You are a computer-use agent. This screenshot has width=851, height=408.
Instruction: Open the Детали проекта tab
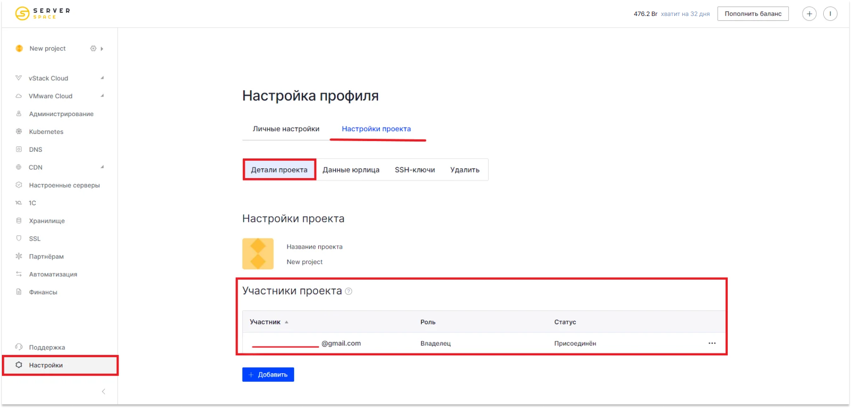point(279,170)
